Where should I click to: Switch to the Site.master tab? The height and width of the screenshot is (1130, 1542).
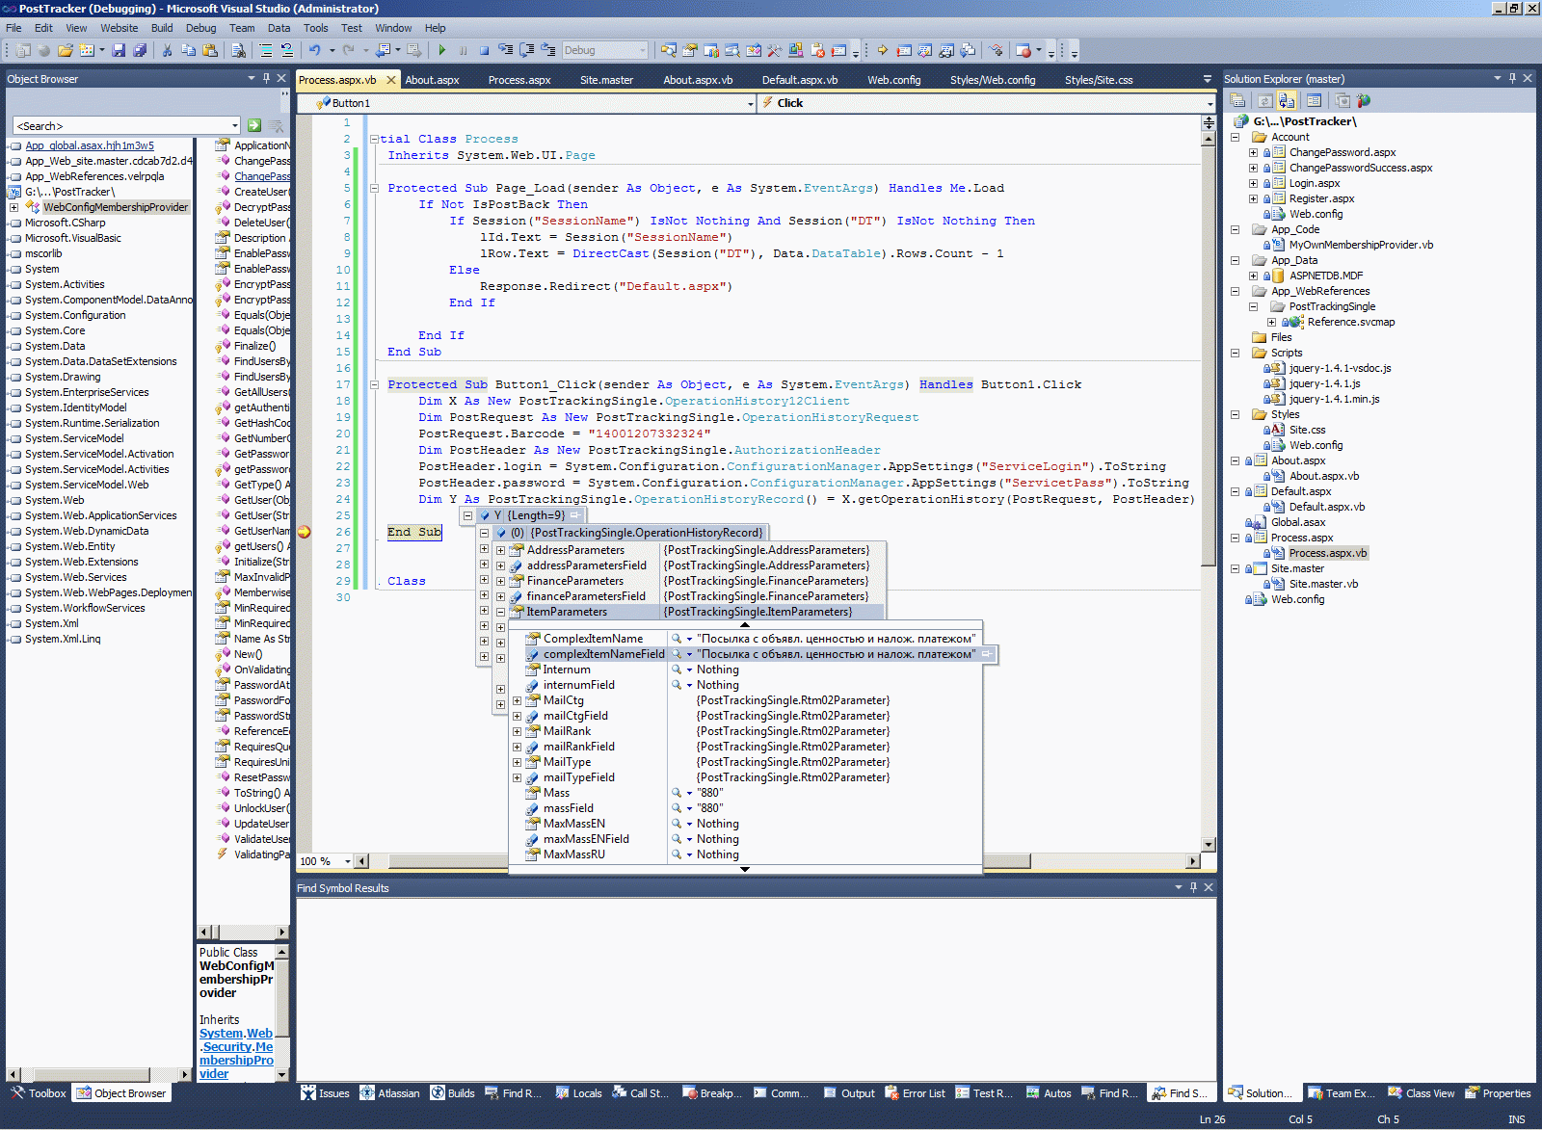pyautogui.click(x=606, y=80)
